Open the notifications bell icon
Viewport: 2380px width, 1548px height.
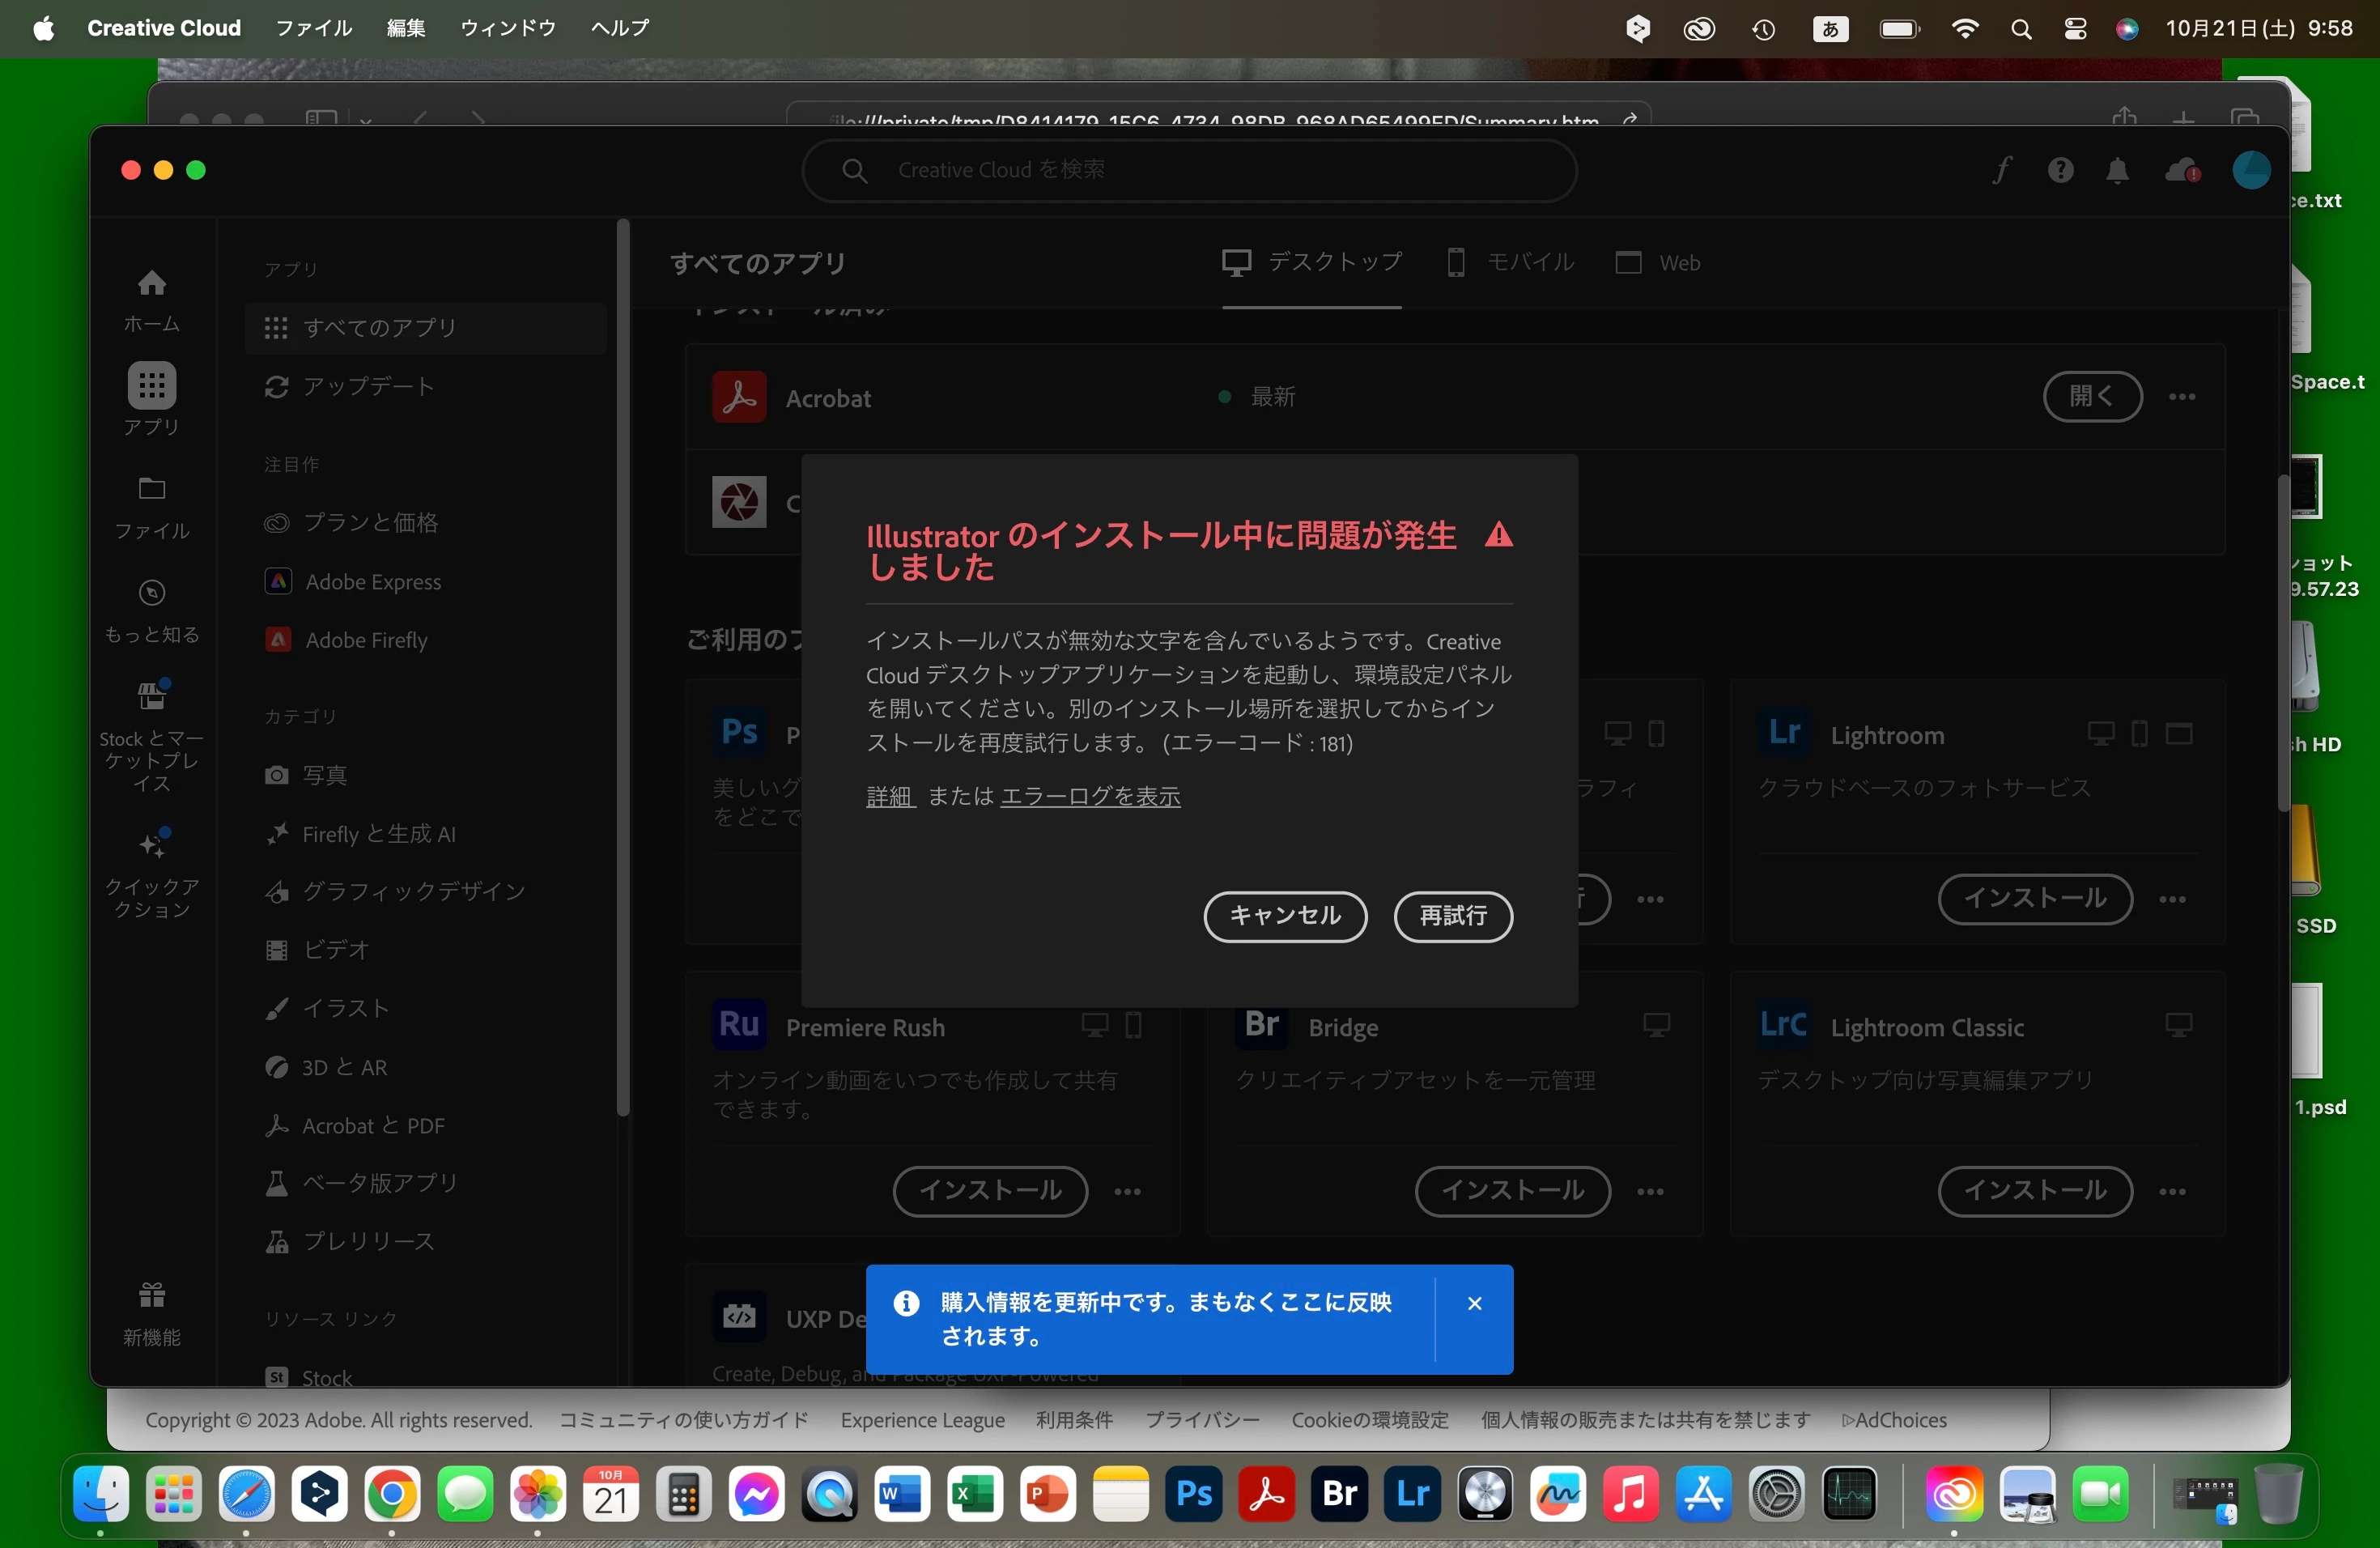point(2117,171)
